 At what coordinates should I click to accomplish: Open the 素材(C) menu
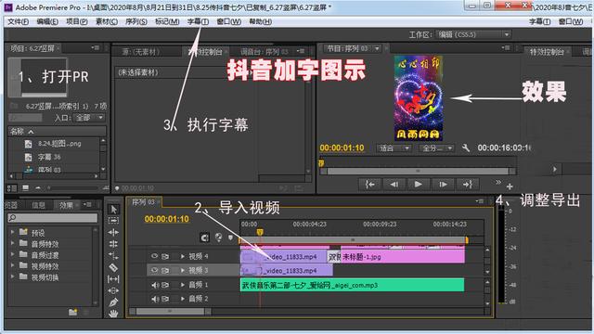coord(107,21)
